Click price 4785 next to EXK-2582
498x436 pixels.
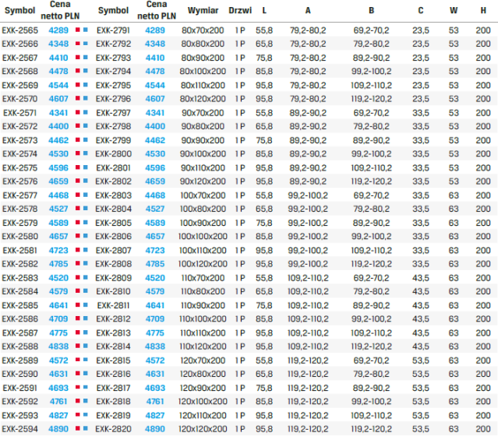pos(58,264)
